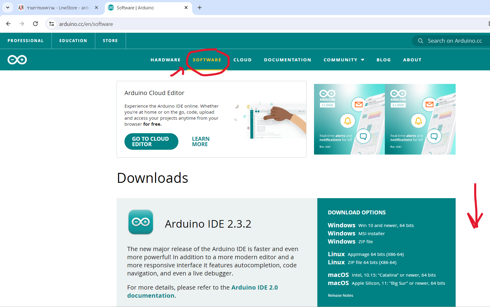The height and width of the screenshot is (307, 490).
Task: Open the DOCUMENTATION navigation item
Action: (287, 60)
